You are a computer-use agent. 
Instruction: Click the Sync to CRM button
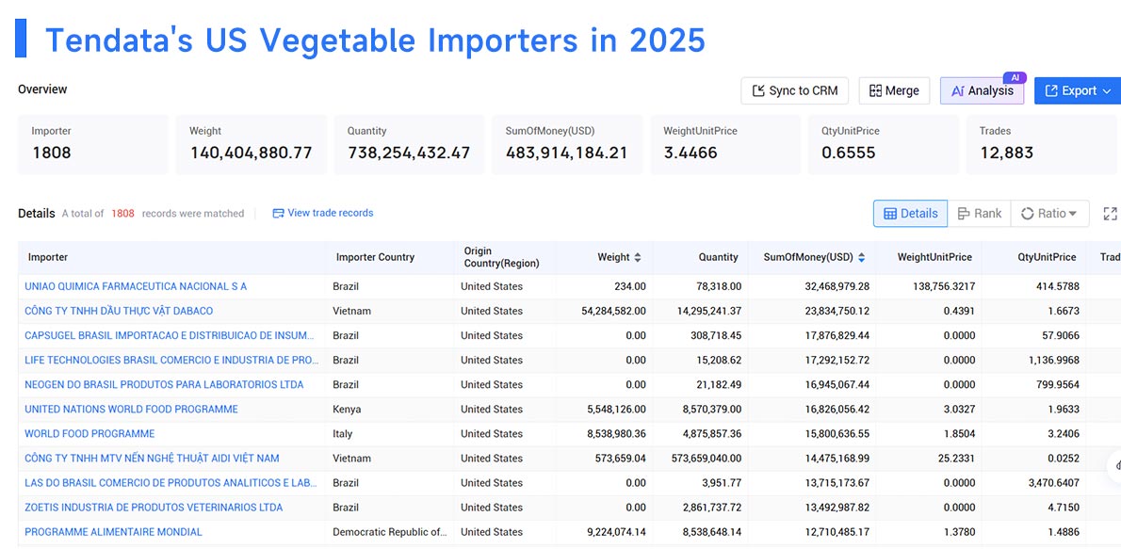[x=794, y=90]
